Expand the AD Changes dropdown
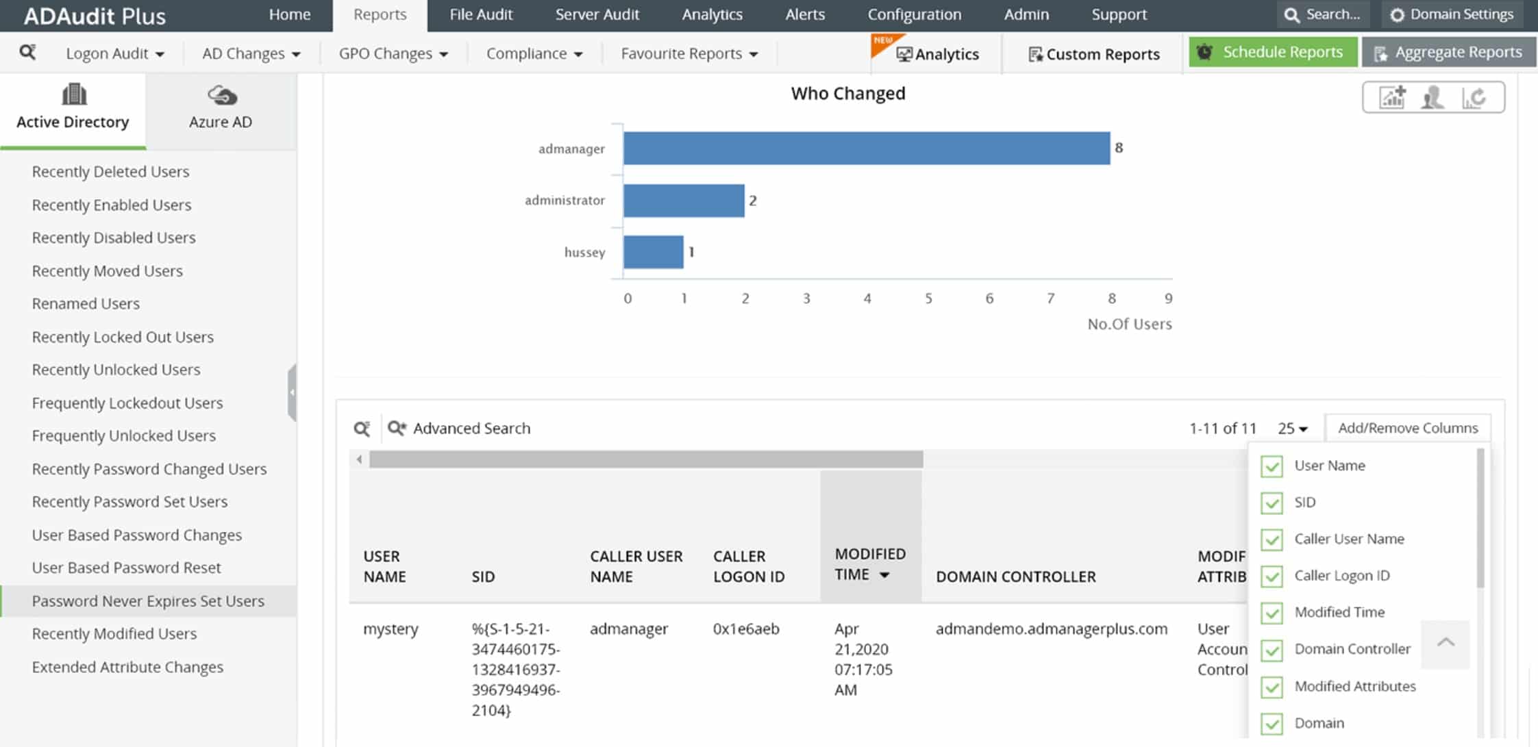Screen dimensions: 1538x747 click(251, 53)
